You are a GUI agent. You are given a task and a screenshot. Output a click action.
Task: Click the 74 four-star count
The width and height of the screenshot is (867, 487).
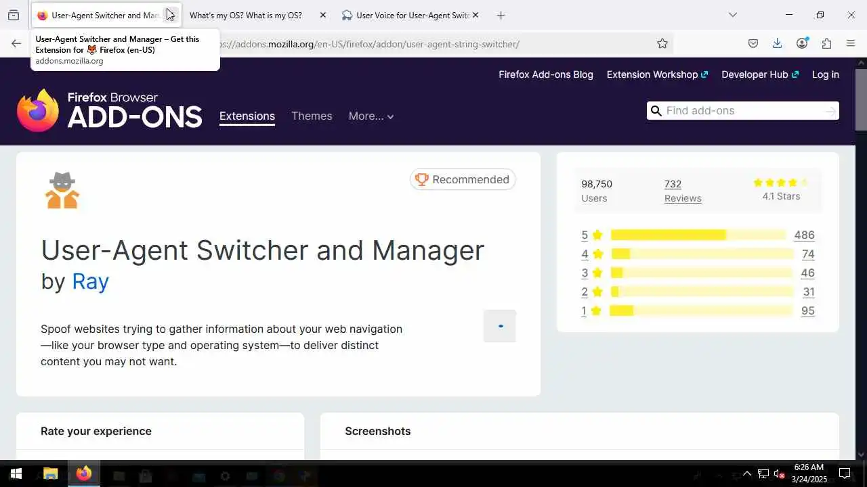[808, 254]
